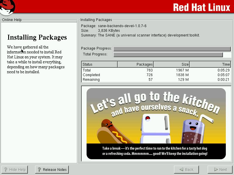Click the Red Hat sticker on refrigerator
234x175 pixels.
pyautogui.click(x=148, y=118)
